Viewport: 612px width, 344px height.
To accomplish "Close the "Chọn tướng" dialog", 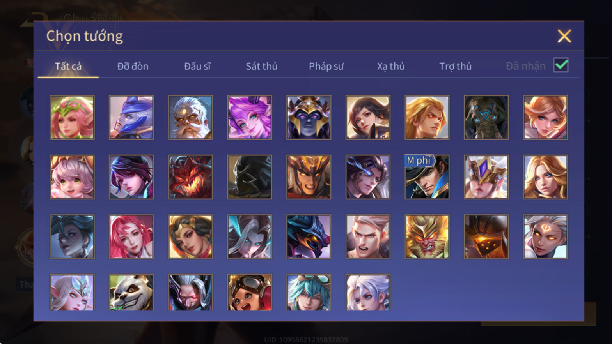I will pyautogui.click(x=564, y=36).
